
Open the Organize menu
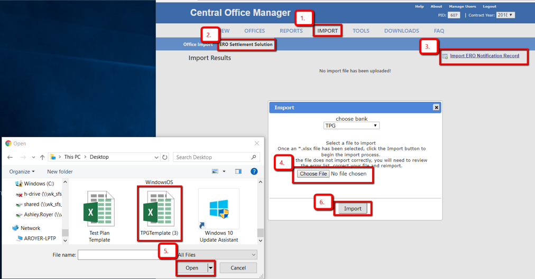(x=22, y=171)
